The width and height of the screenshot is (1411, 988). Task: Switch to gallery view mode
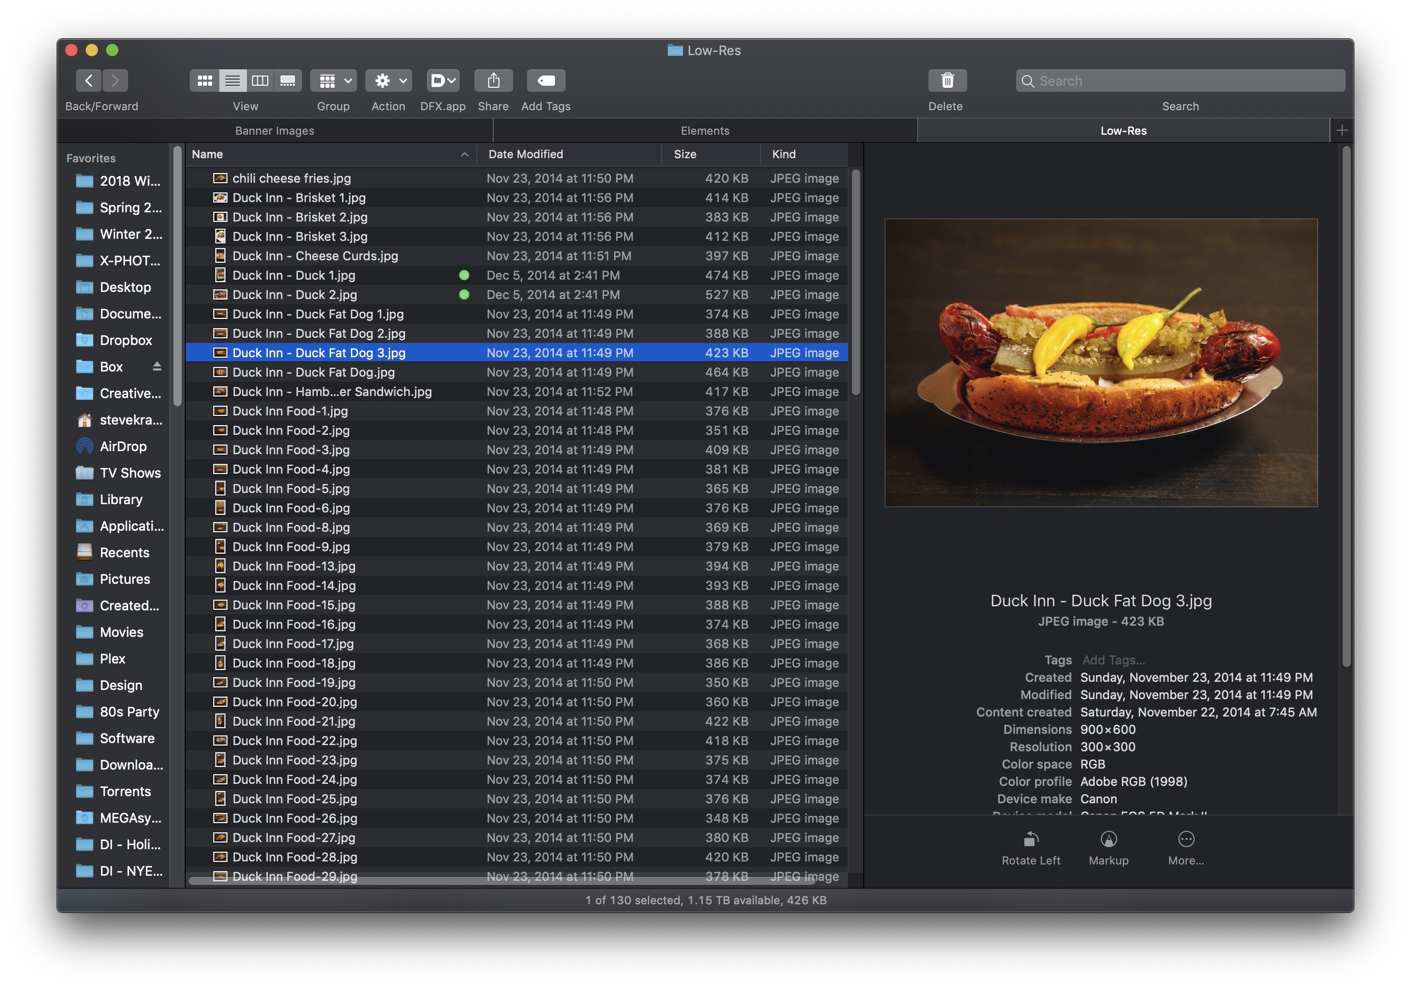[288, 81]
